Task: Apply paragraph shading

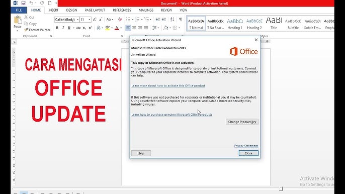Action: (166, 28)
